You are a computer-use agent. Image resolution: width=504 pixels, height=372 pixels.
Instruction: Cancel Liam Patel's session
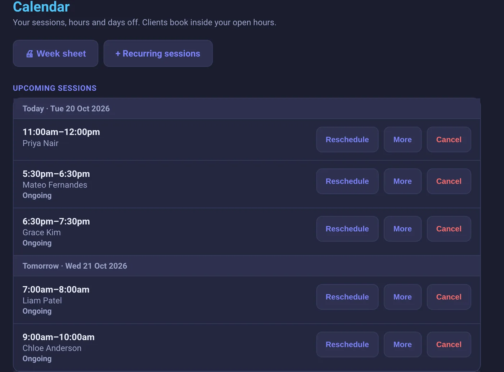pos(449,297)
